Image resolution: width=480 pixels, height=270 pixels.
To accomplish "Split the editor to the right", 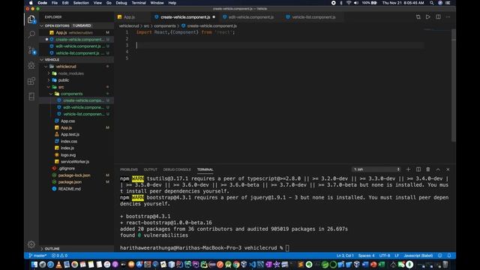I will (x=438, y=17).
